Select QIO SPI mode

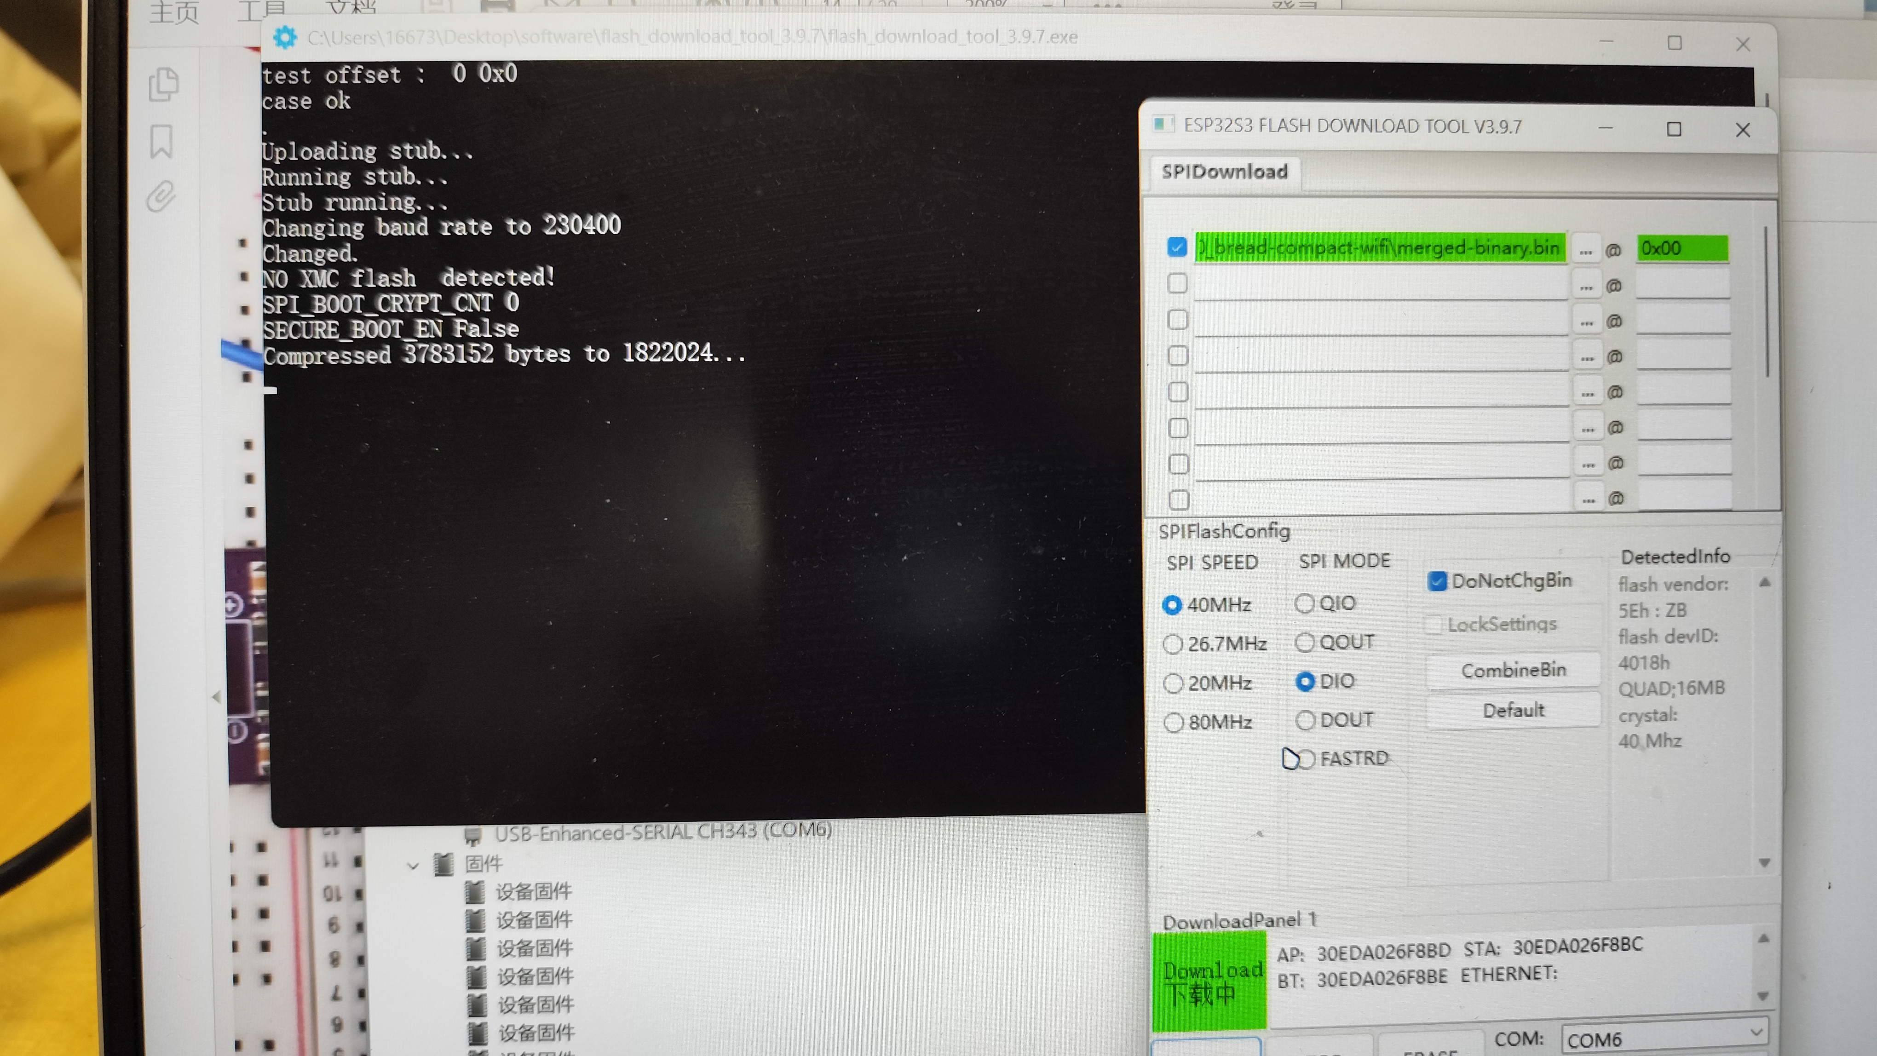1304,603
